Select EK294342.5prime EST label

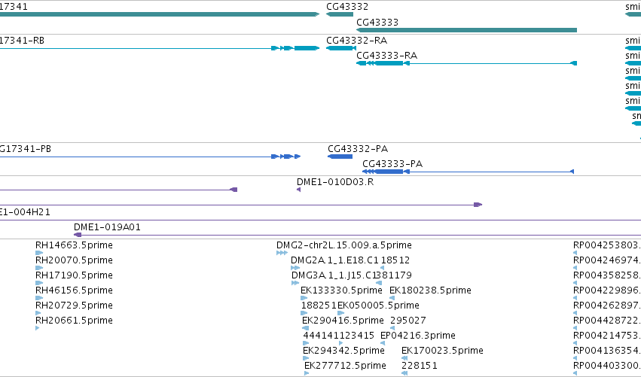click(343, 351)
